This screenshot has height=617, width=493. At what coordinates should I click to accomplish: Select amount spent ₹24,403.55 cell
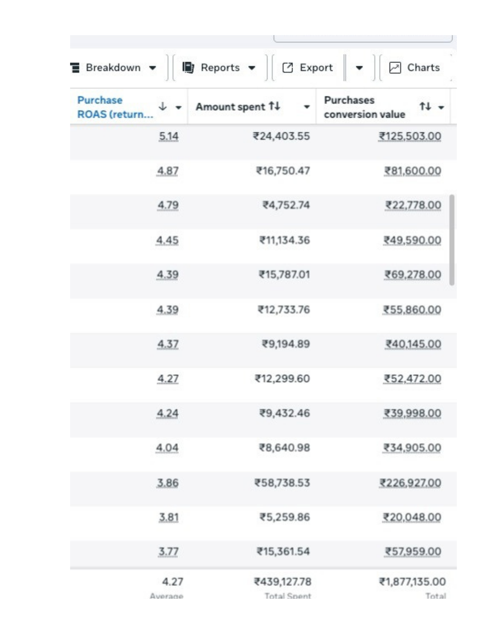[x=281, y=136]
